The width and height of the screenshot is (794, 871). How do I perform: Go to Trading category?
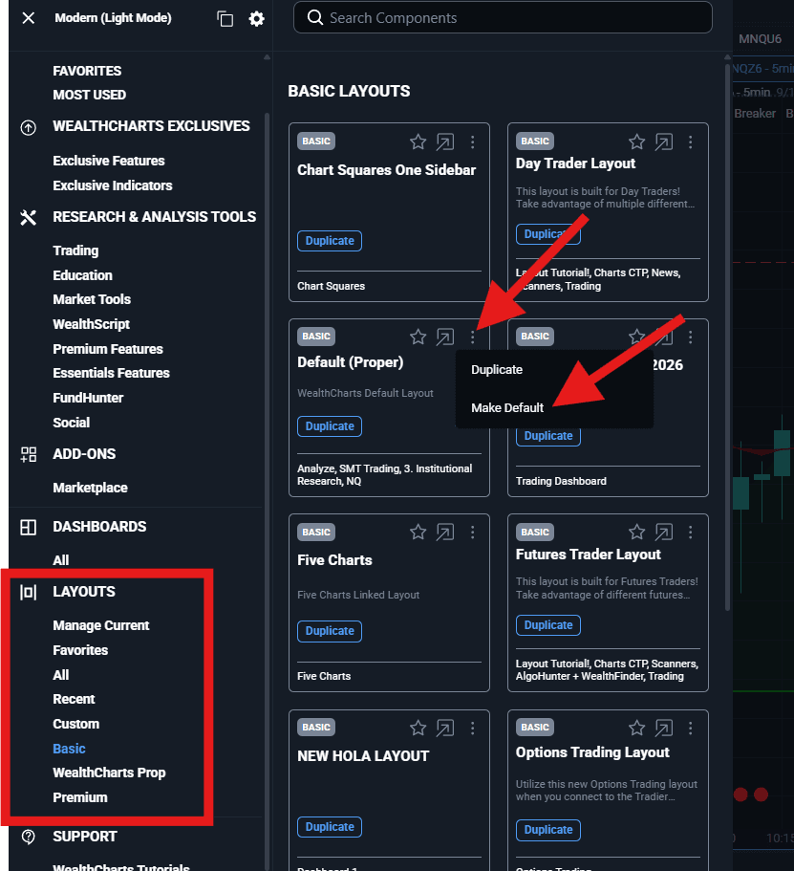(75, 251)
